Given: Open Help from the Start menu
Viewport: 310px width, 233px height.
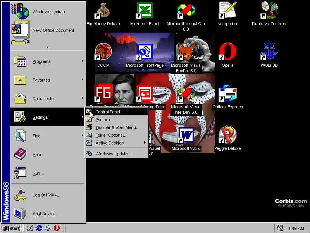Looking at the screenshot, I should [48, 154].
